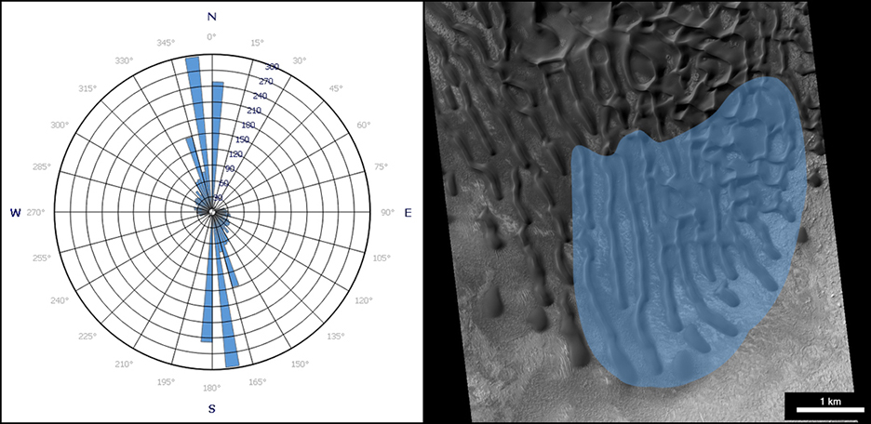
Task: Click the 315° angle label
Action: (88, 88)
